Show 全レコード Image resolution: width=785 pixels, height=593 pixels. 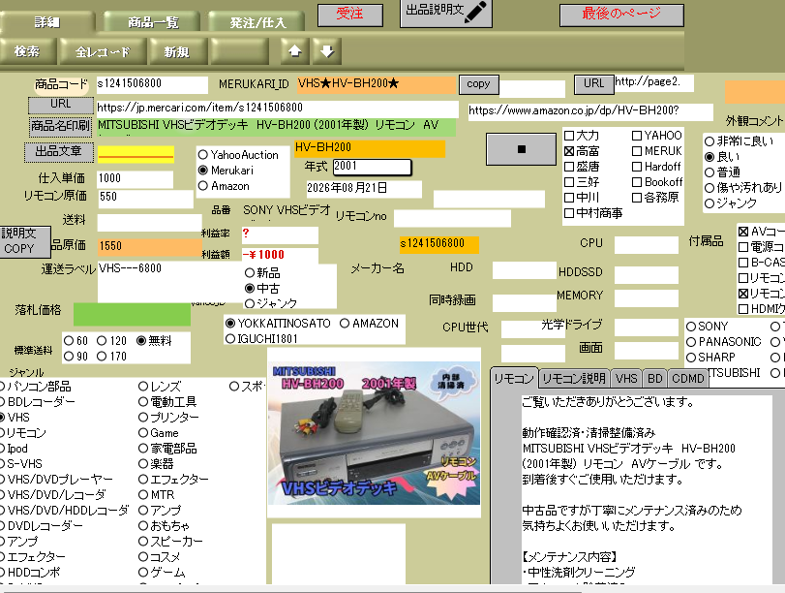point(103,51)
